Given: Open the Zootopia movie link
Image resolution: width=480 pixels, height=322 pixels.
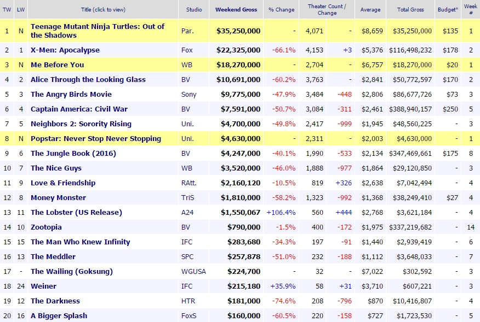Looking at the screenshot, I should 46,227.
